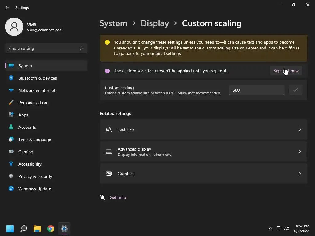Screen dimensions: 315x236
Task: Click the Bluetooth & devices icon
Action: click(x=11, y=78)
